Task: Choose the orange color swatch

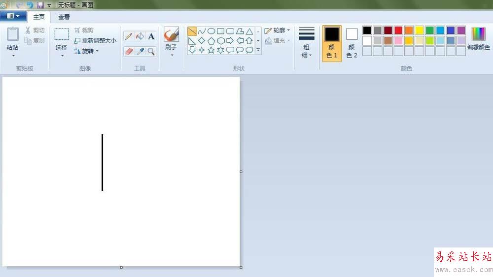Action: pos(409,30)
